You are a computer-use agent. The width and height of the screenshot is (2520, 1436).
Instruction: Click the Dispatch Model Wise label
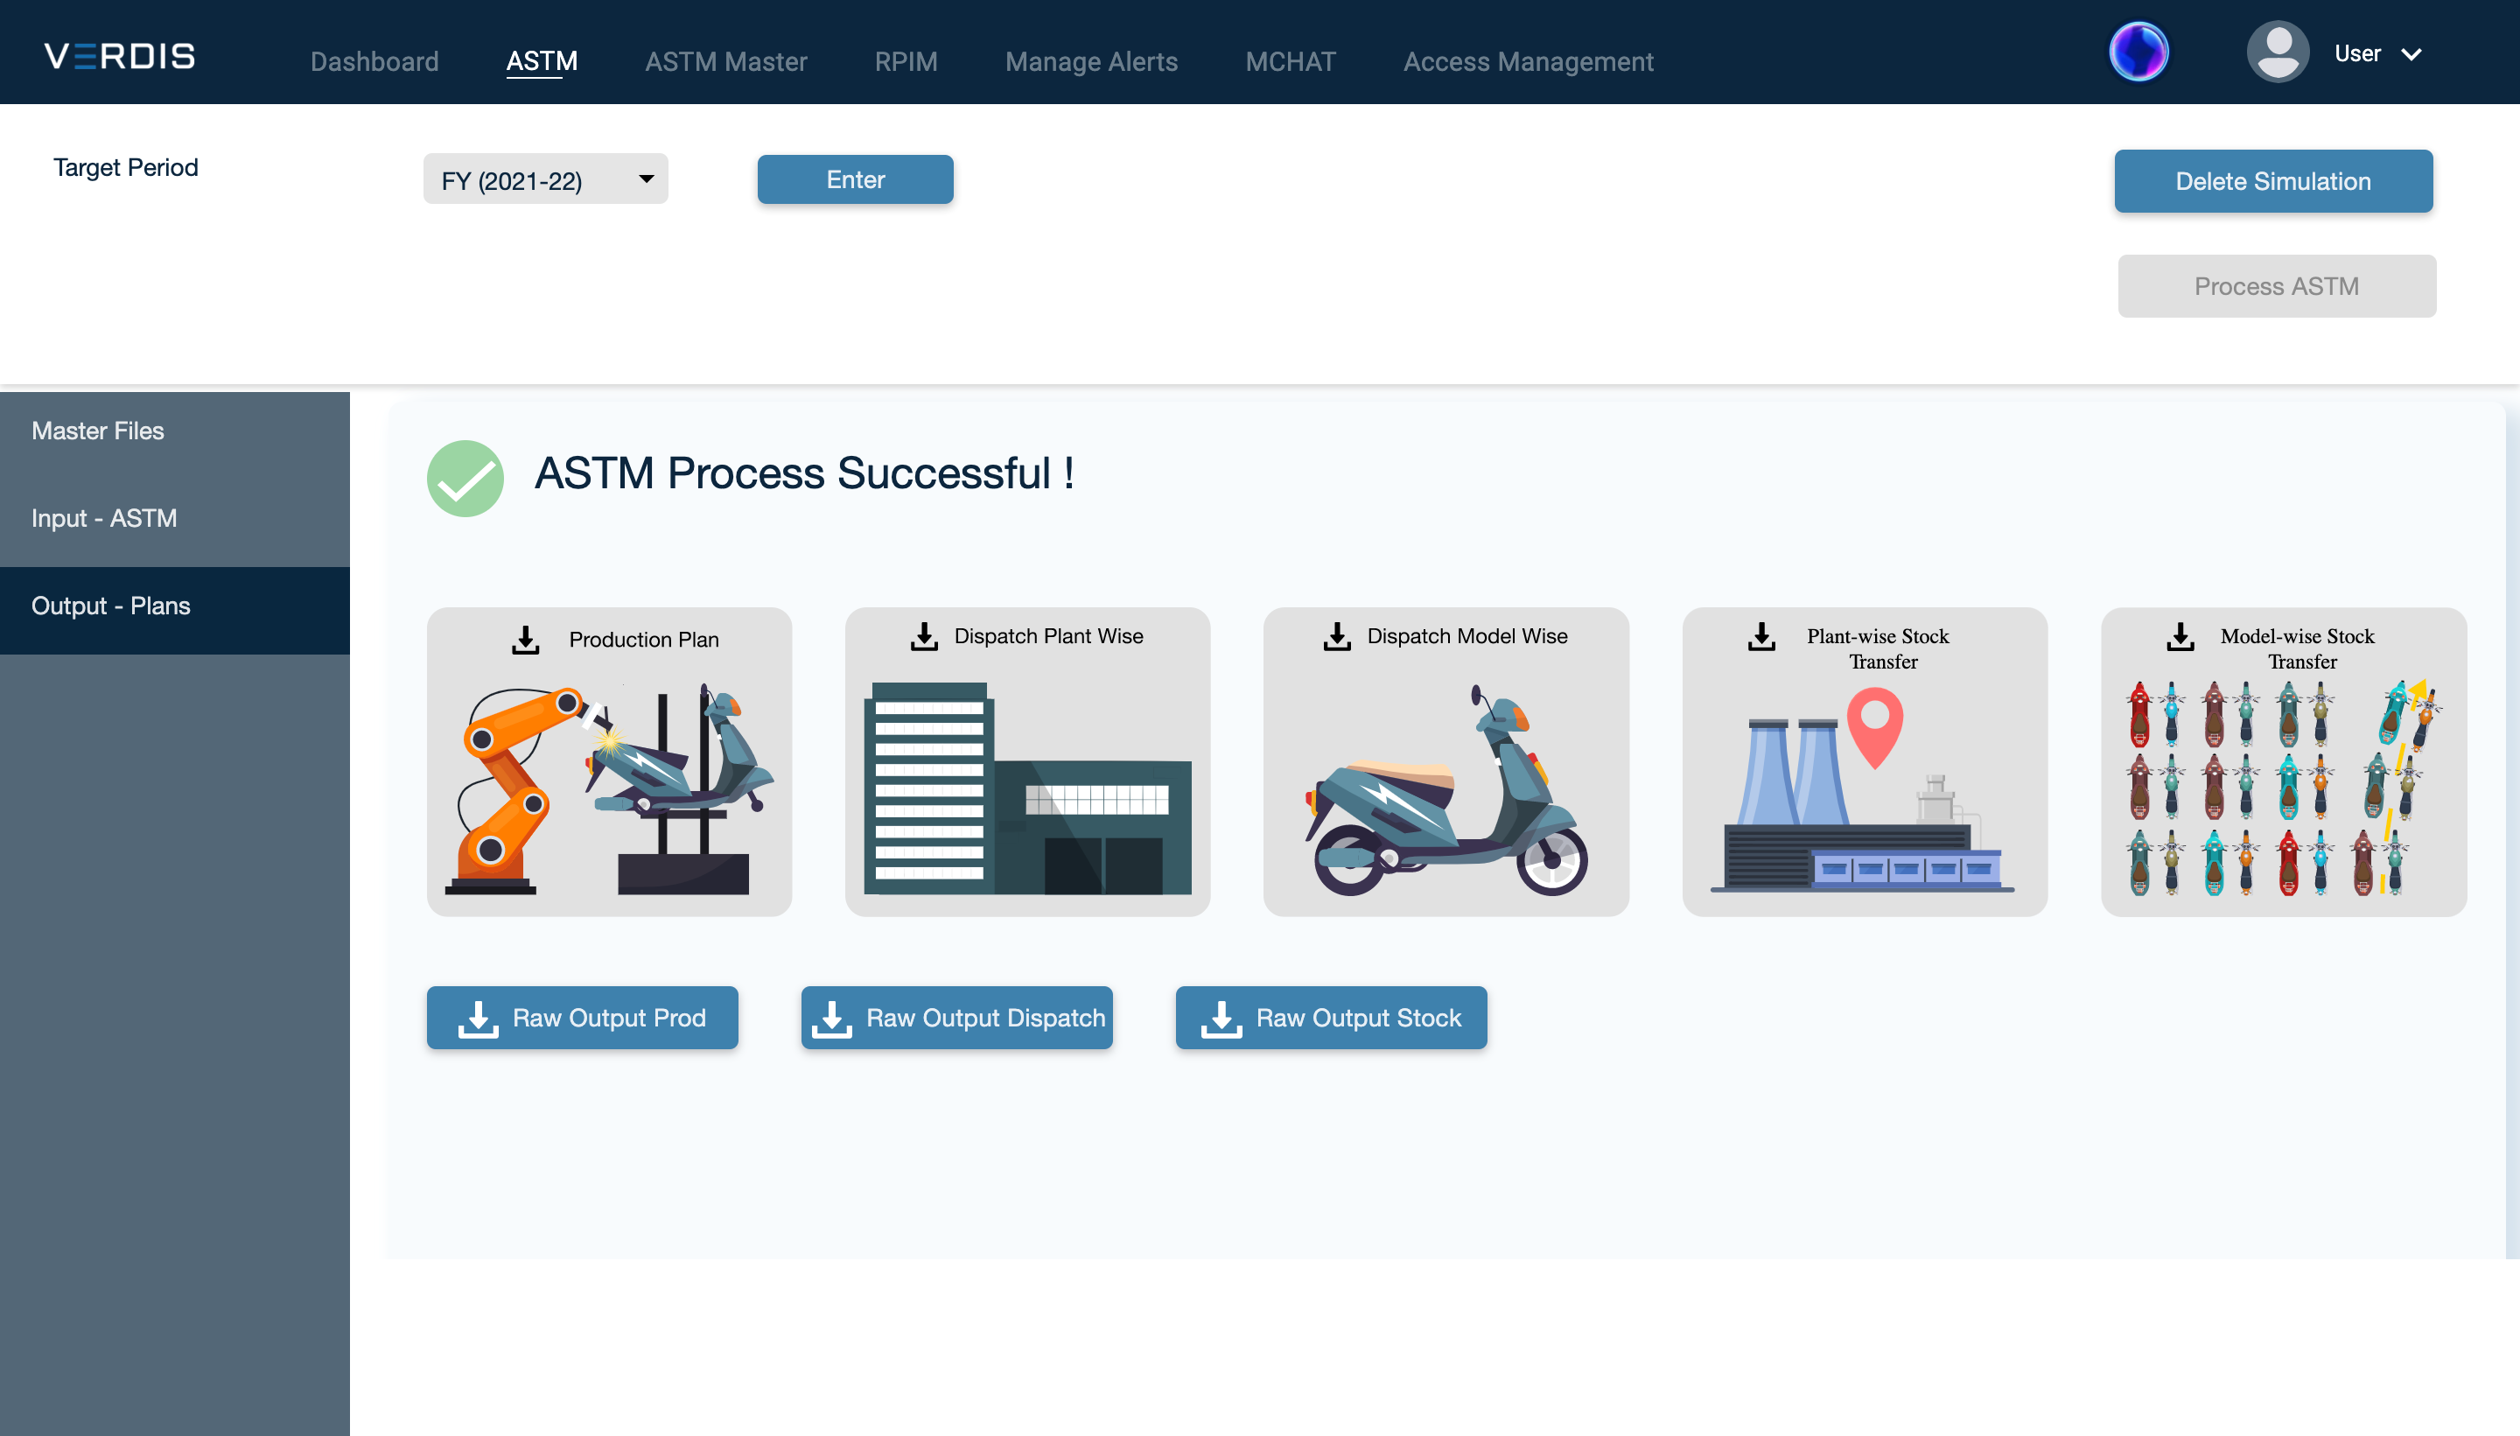click(1467, 636)
